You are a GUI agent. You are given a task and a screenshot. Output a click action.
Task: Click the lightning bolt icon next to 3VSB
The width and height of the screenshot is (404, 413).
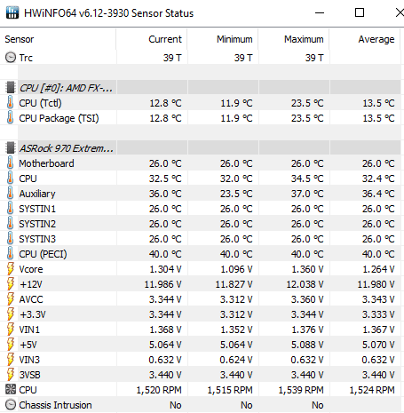coord(11,375)
